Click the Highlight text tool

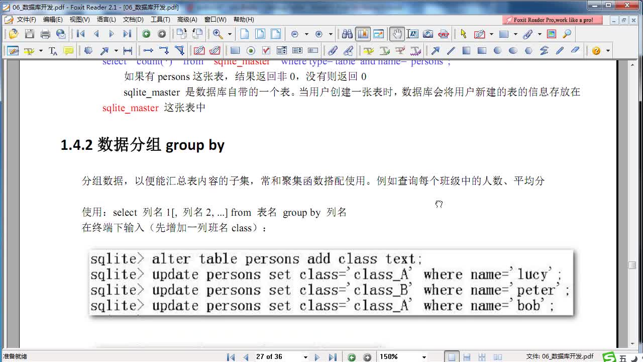click(x=369, y=51)
